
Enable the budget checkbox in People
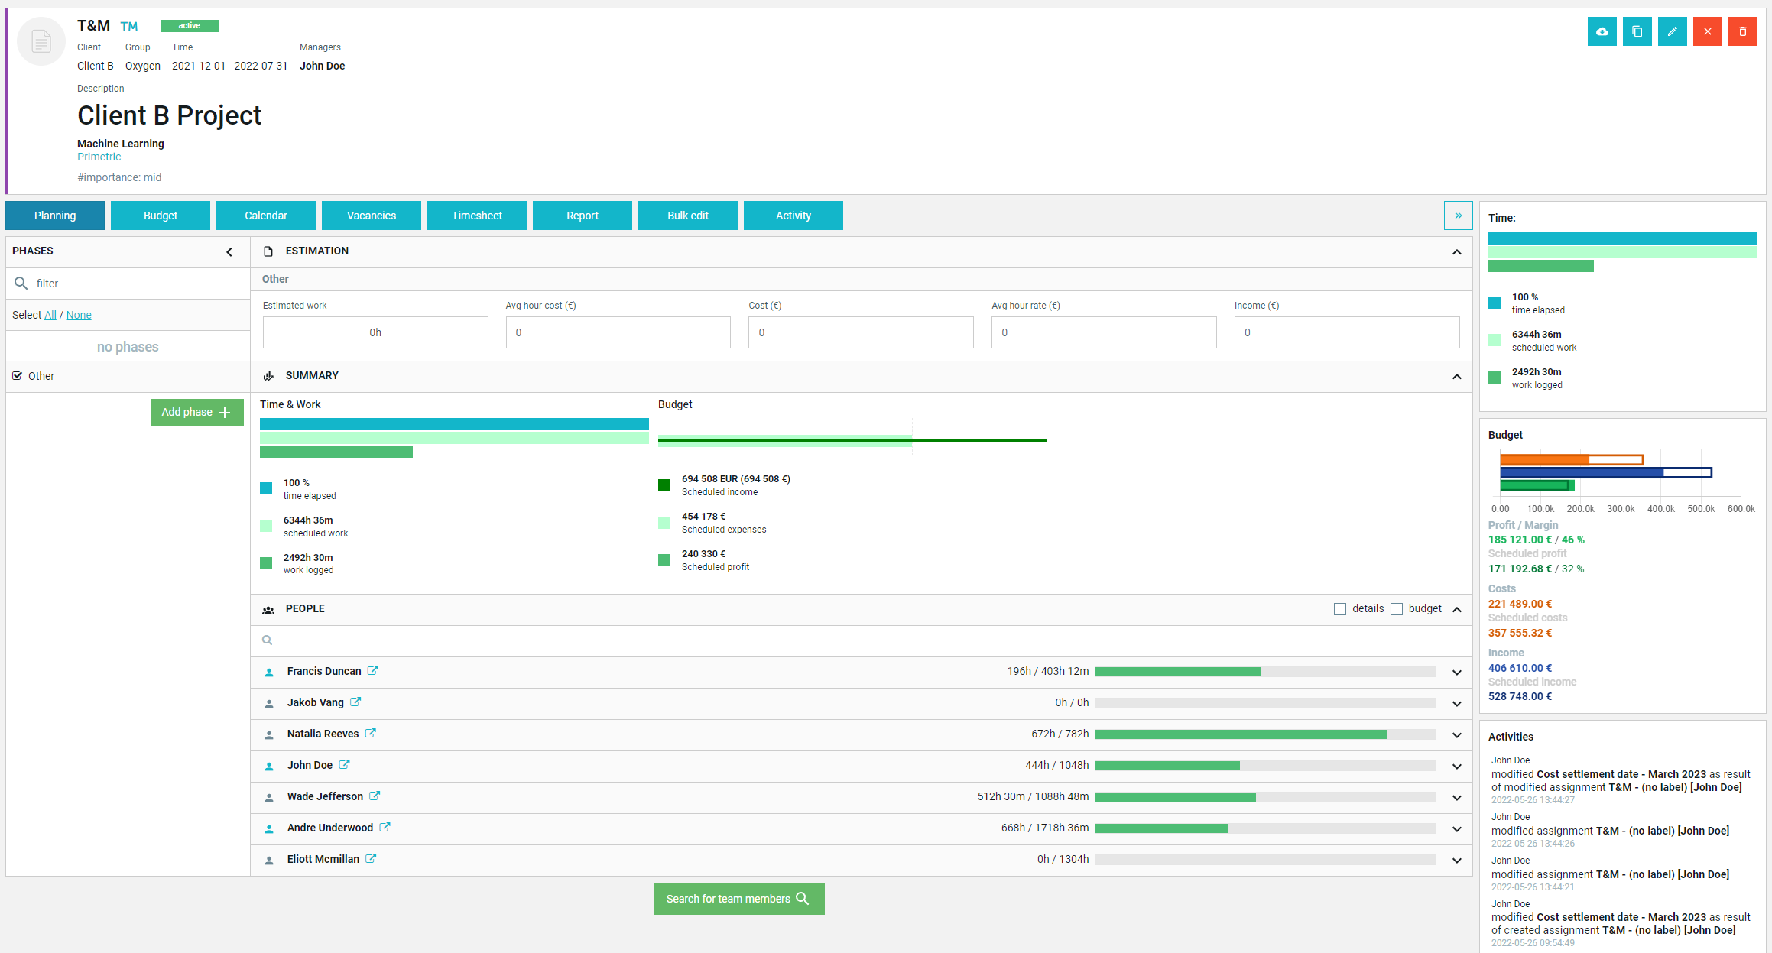click(x=1397, y=609)
